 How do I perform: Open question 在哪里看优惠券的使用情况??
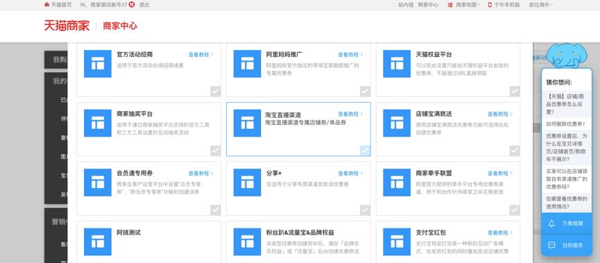tap(566, 203)
